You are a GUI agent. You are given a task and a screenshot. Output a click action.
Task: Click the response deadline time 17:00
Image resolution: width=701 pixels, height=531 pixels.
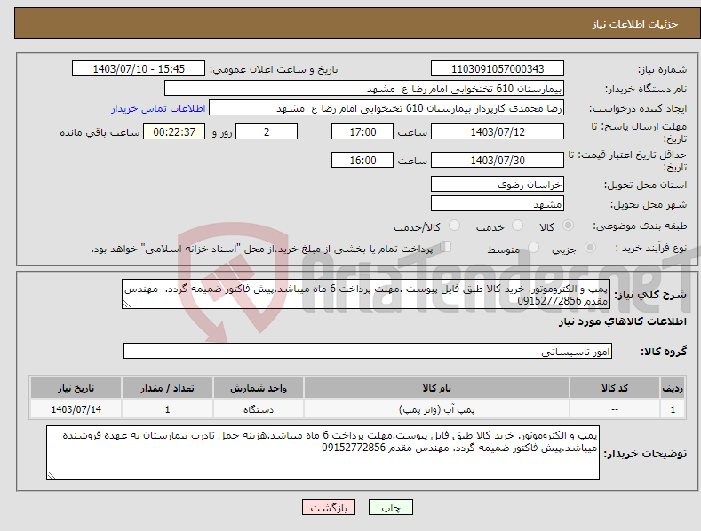pos(362,131)
